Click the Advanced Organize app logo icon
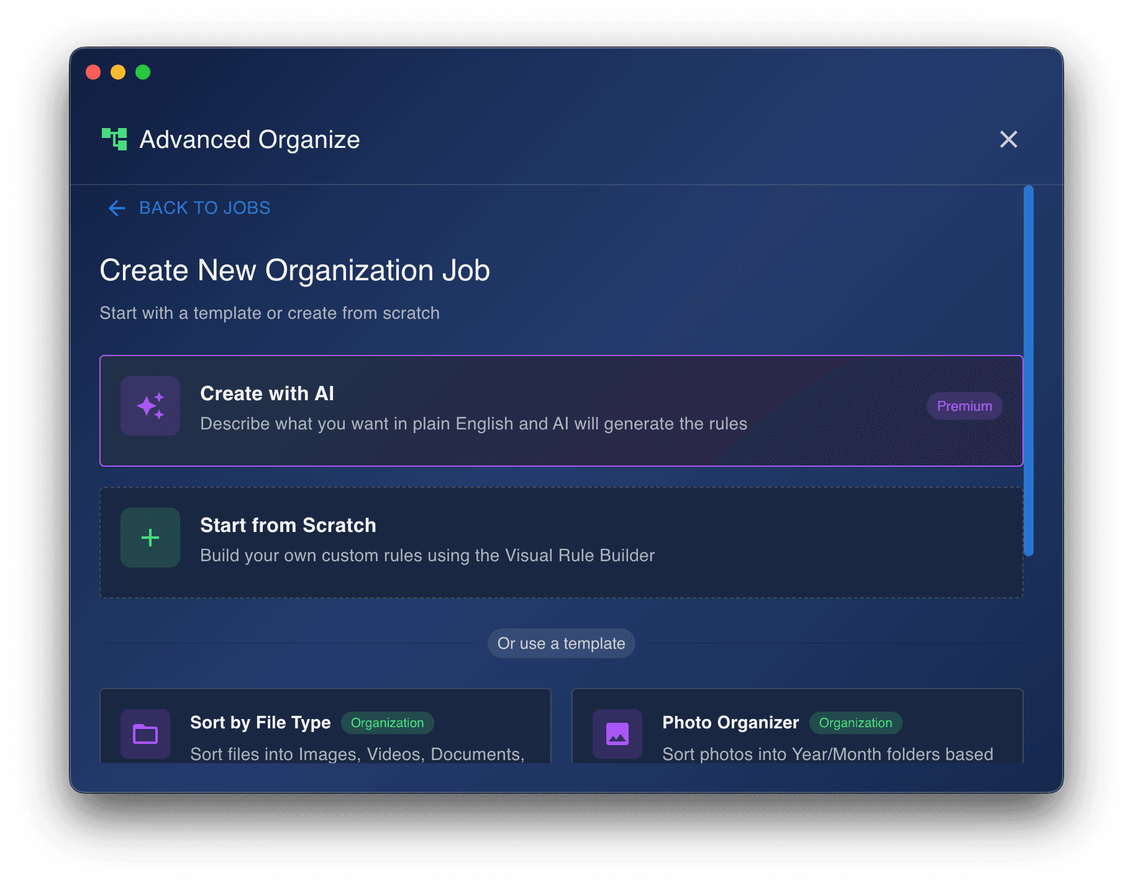This screenshot has width=1133, height=885. point(116,139)
